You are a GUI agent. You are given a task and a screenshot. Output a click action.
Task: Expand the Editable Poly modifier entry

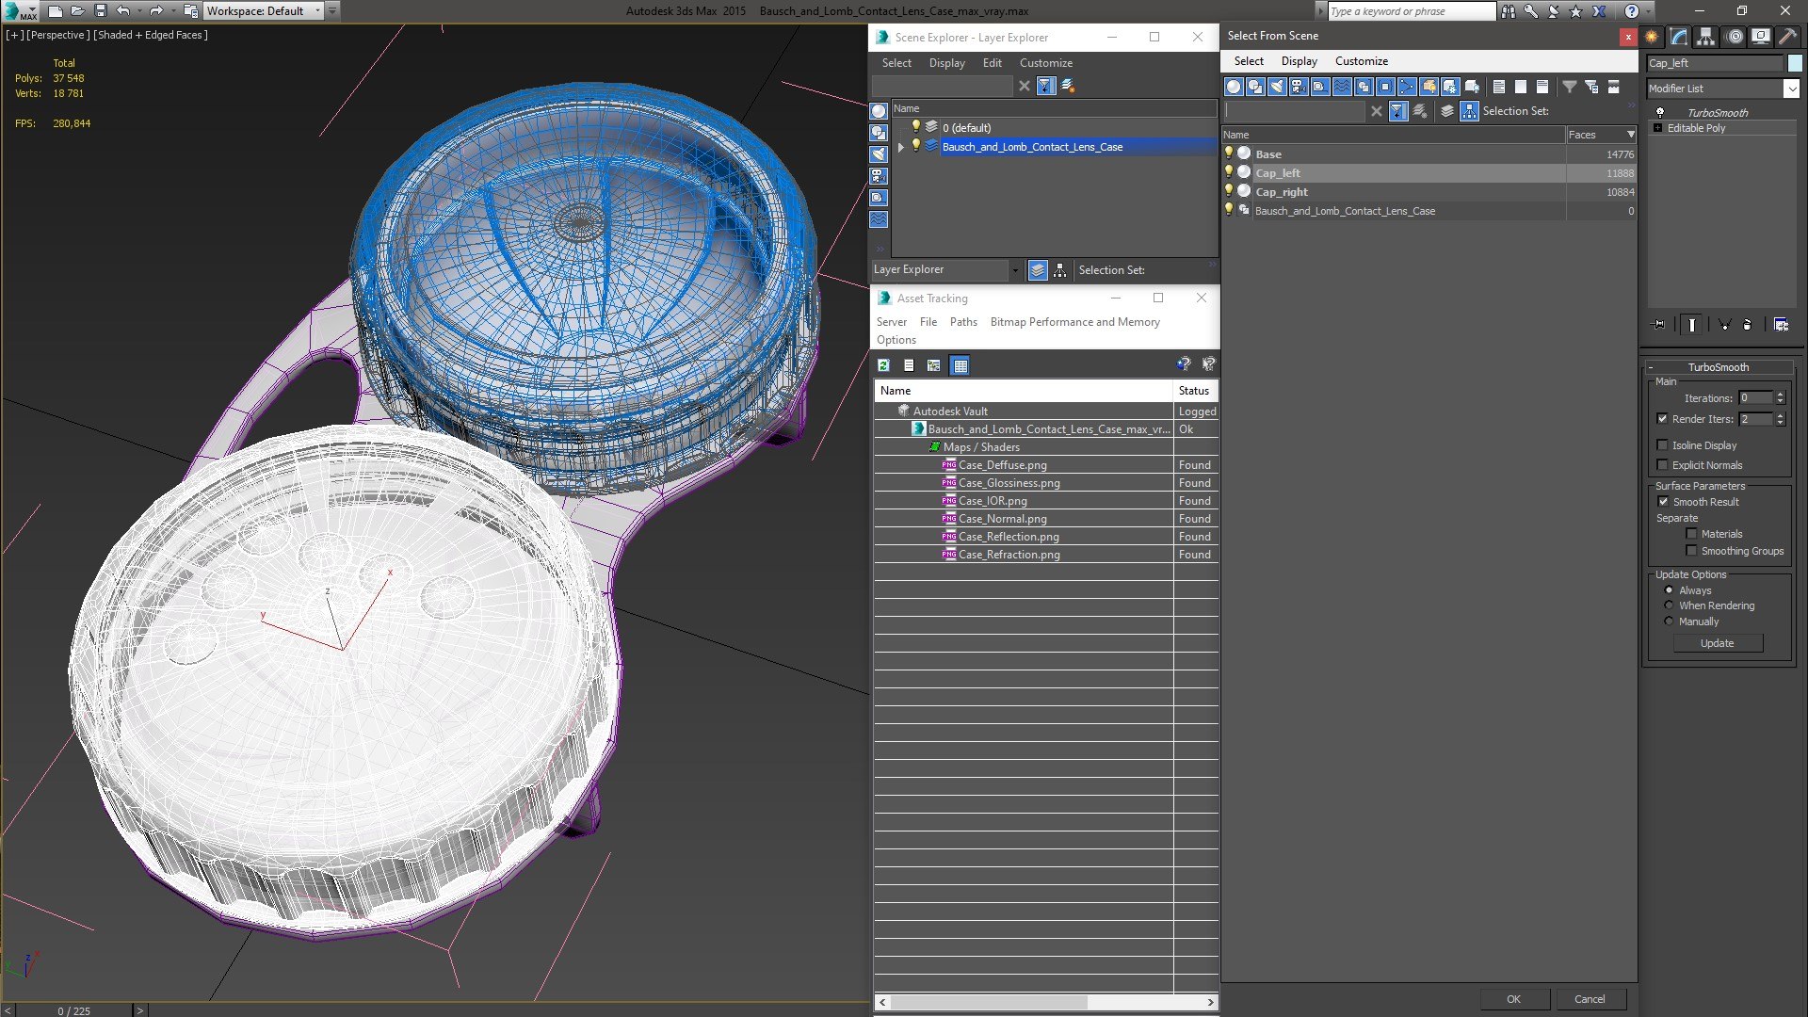coord(1657,128)
